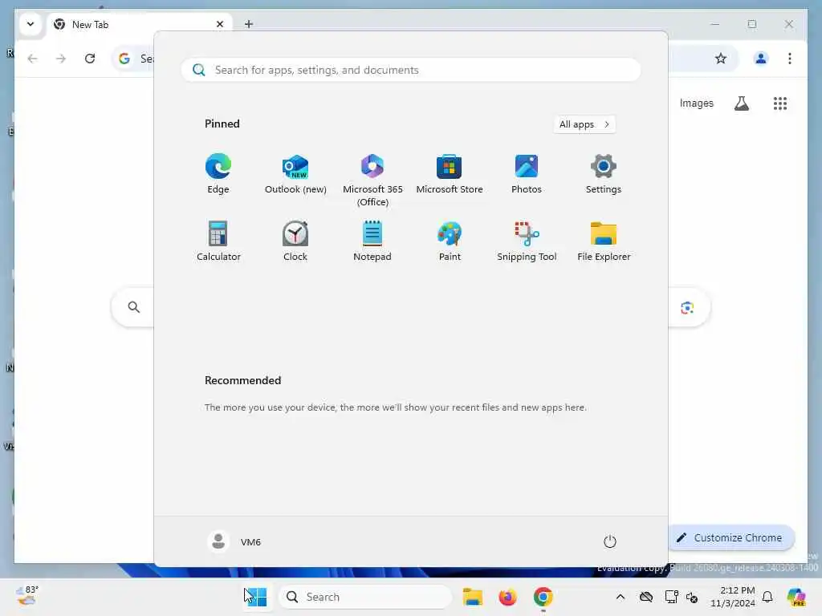Close the New Tab tab in Chrome

click(220, 24)
